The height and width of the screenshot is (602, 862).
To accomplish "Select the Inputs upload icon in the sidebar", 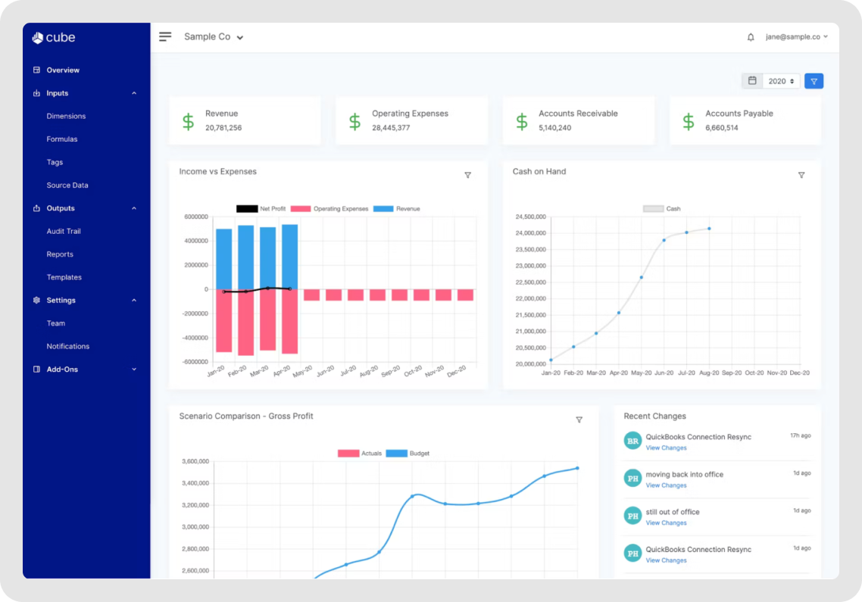I will (x=36, y=92).
